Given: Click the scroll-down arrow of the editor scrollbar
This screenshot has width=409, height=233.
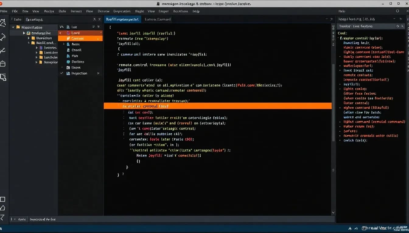Looking at the screenshot, I should [x=334, y=213].
